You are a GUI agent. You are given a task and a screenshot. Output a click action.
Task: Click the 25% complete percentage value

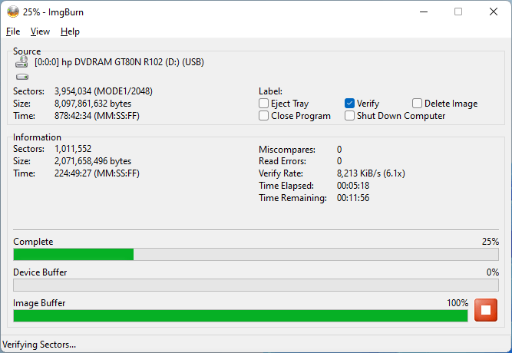tap(490, 242)
